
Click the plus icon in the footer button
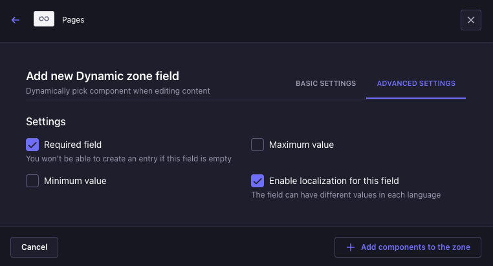(351, 247)
